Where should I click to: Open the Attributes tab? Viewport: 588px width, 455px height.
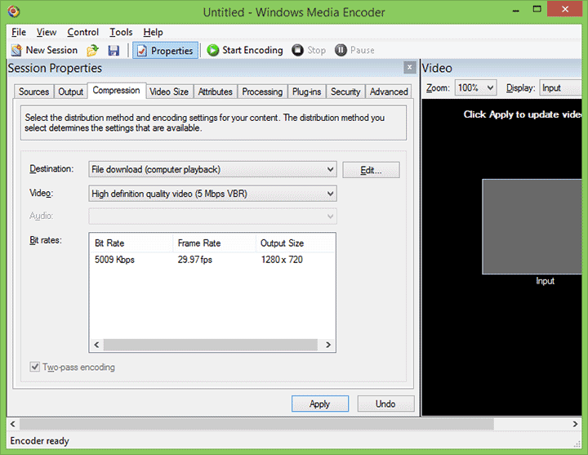tap(216, 91)
